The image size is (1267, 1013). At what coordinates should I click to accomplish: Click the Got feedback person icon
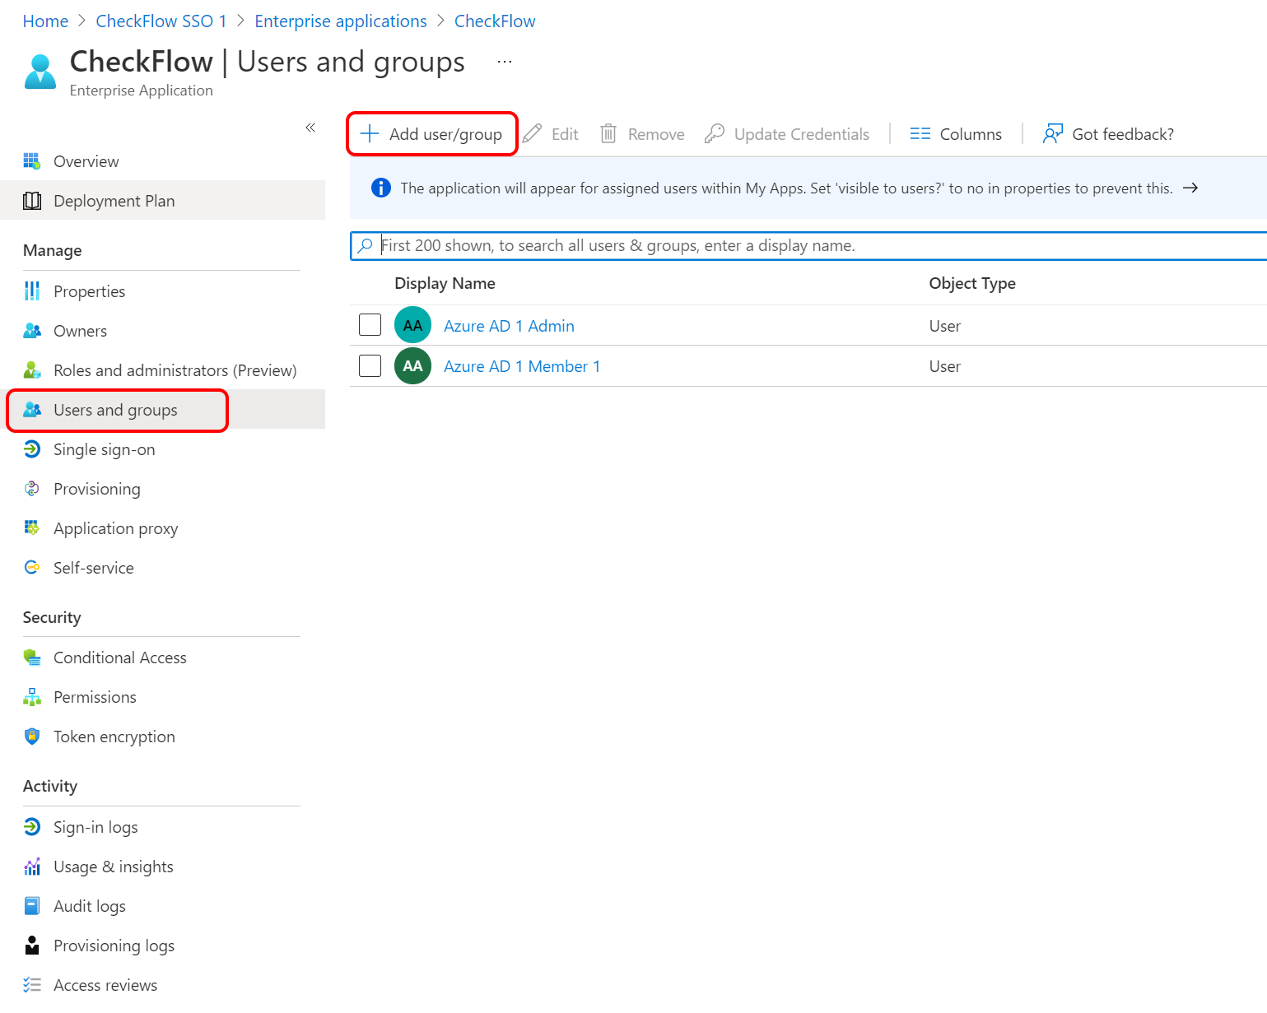(x=1053, y=134)
